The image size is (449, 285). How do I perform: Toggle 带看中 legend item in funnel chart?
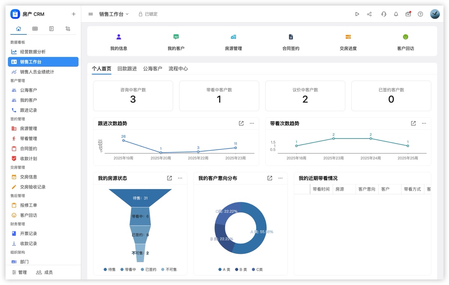click(128, 270)
